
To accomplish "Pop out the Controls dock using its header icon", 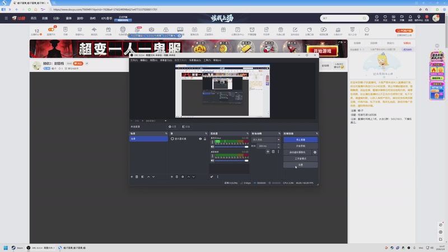I will click(316, 133).
